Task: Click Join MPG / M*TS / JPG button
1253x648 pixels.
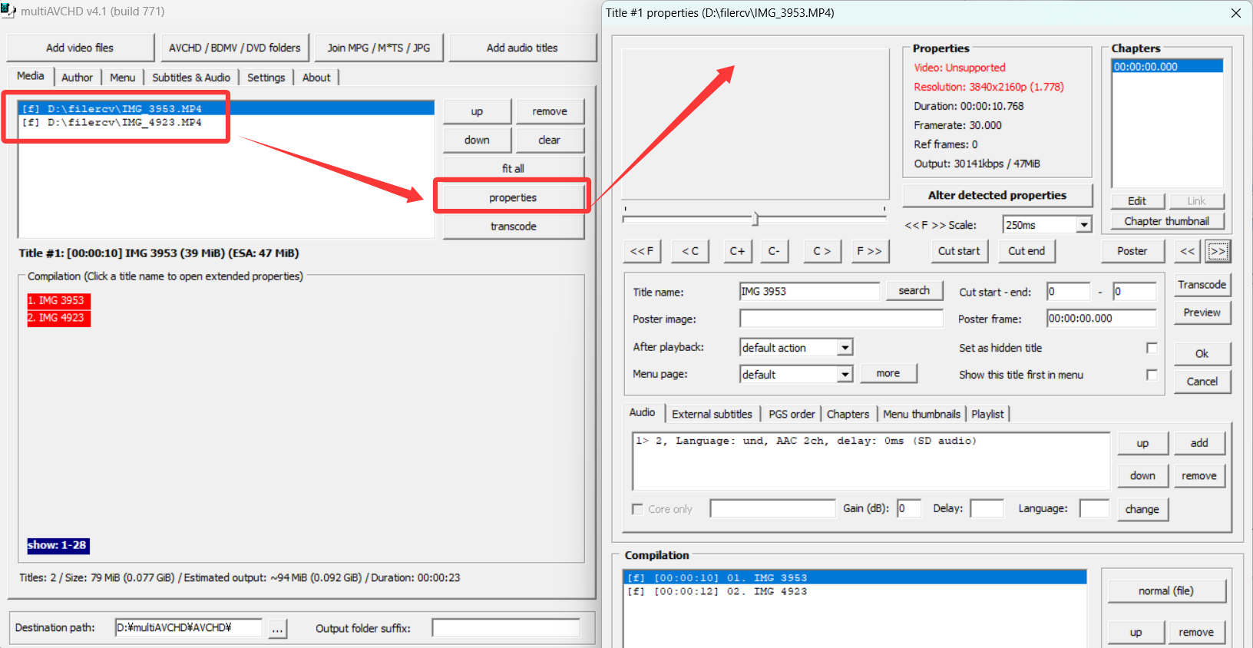Action: 379,48
